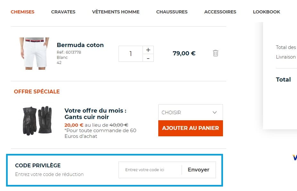Click the minus icon to decrease quantity
Viewport: 297px width, 191px height.
pos(148,58)
